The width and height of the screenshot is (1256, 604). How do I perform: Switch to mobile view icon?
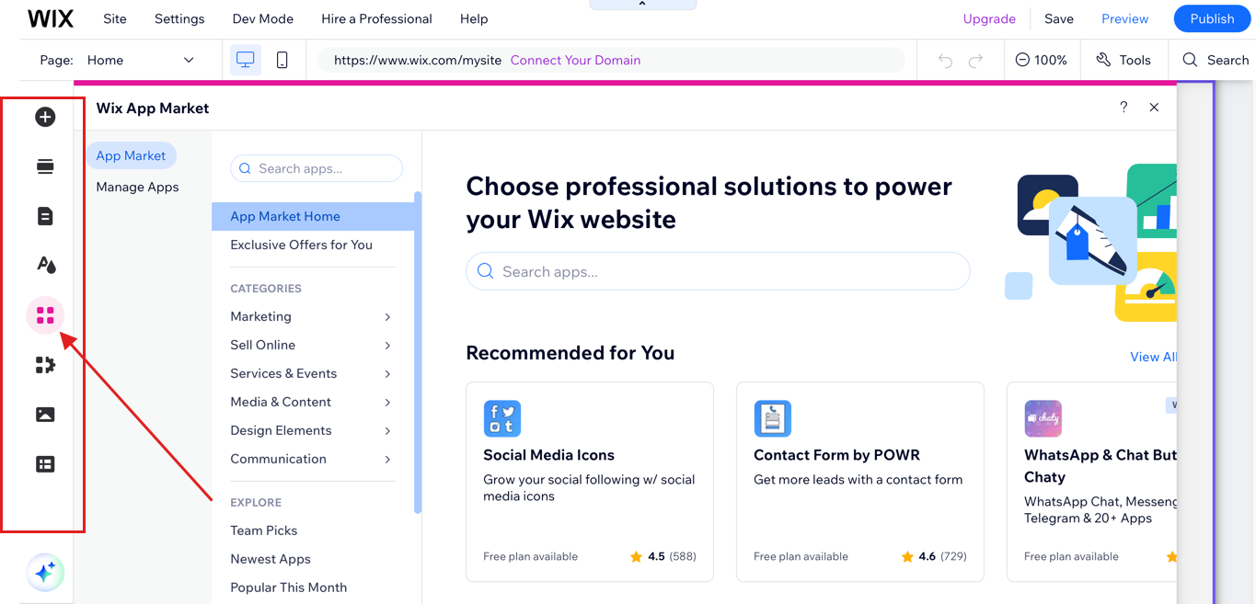282,60
